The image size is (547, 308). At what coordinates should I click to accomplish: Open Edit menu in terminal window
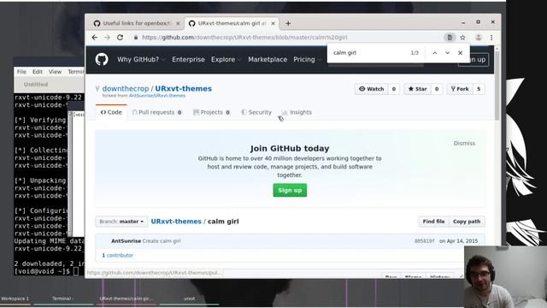[38, 72]
